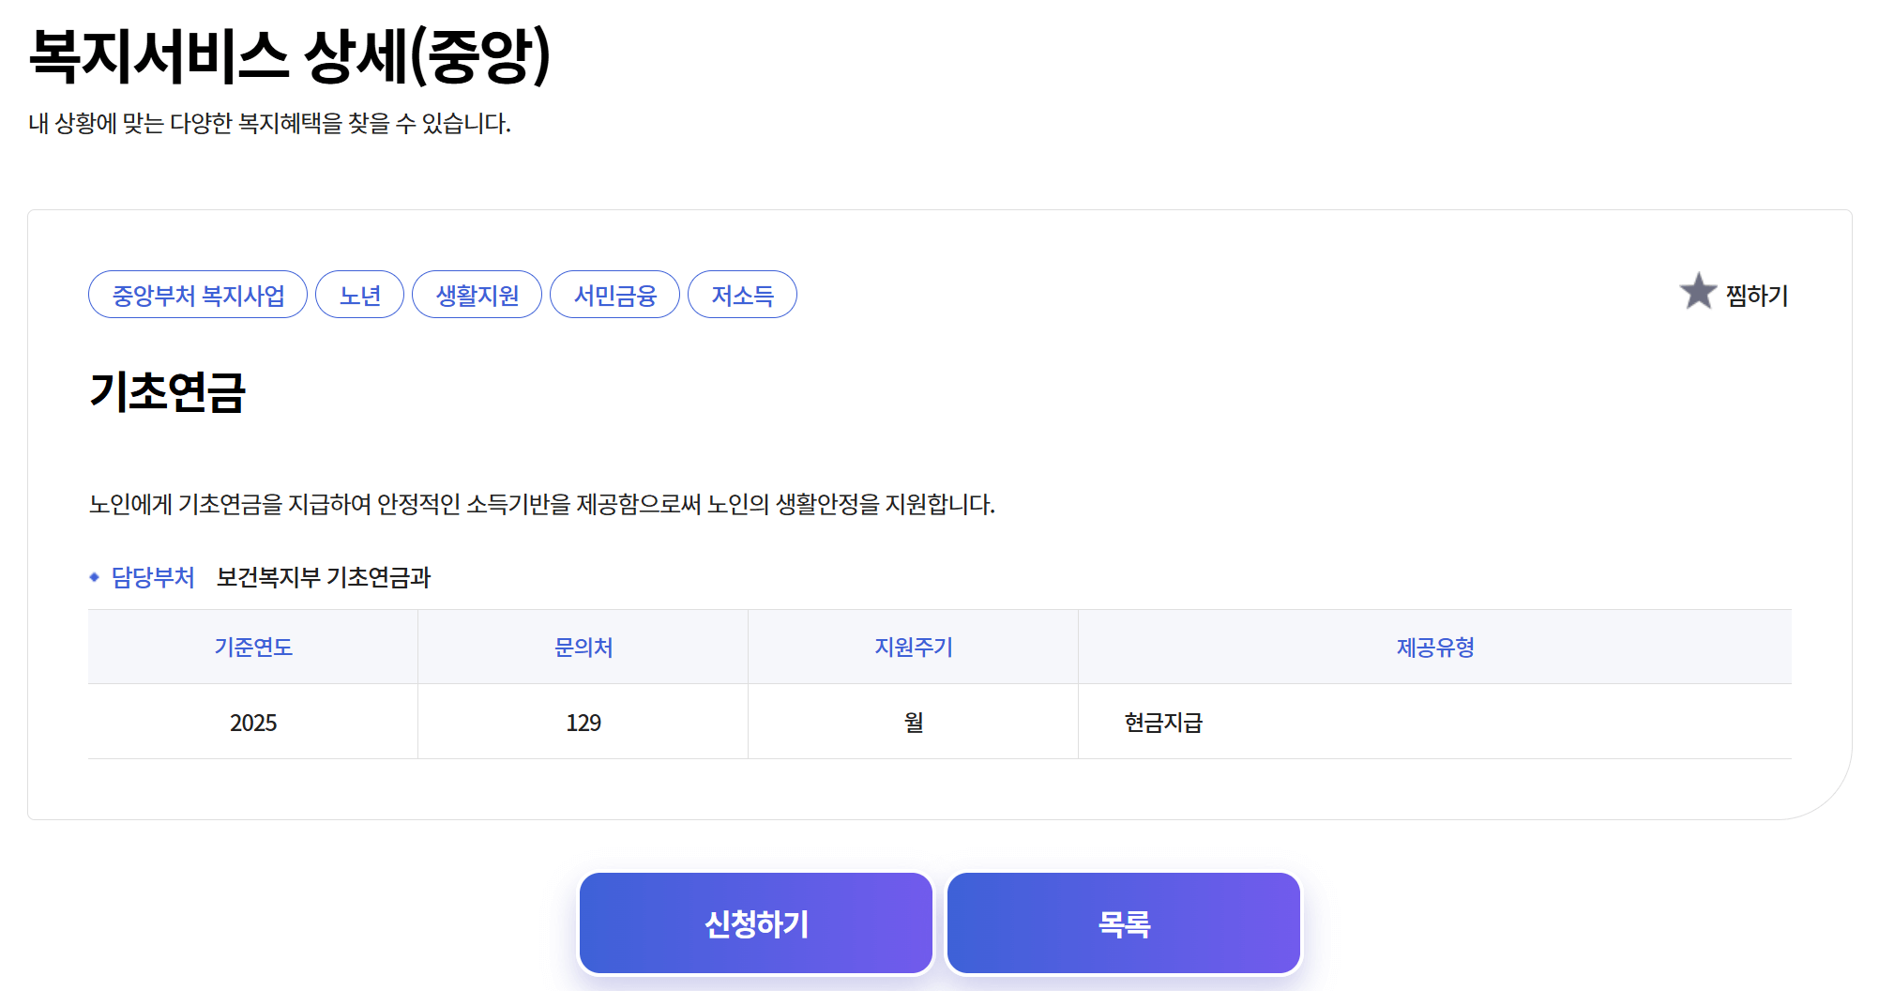This screenshot has width=1894, height=991.
Task: Select the 보건복지부 기초연금과 text
Action: point(324,578)
